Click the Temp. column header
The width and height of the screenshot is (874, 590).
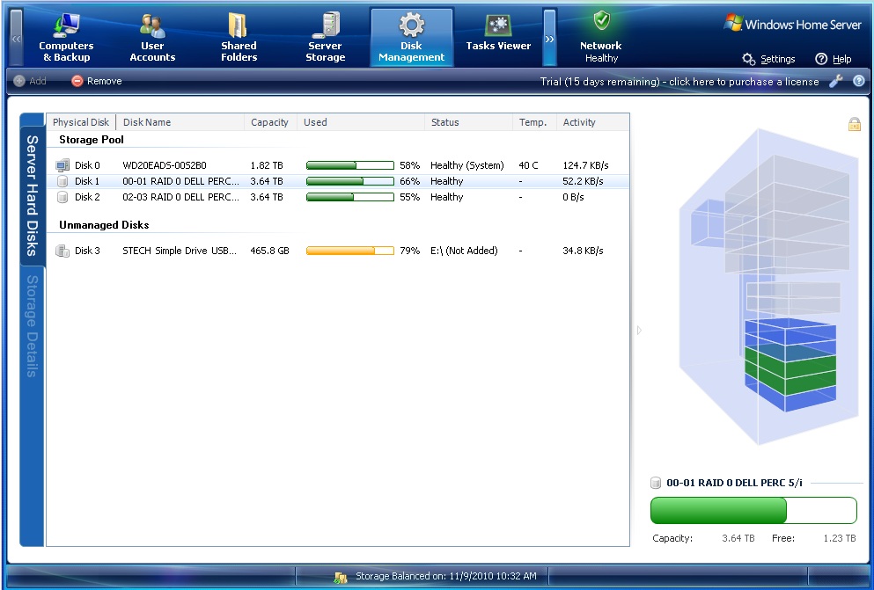pyautogui.click(x=534, y=122)
